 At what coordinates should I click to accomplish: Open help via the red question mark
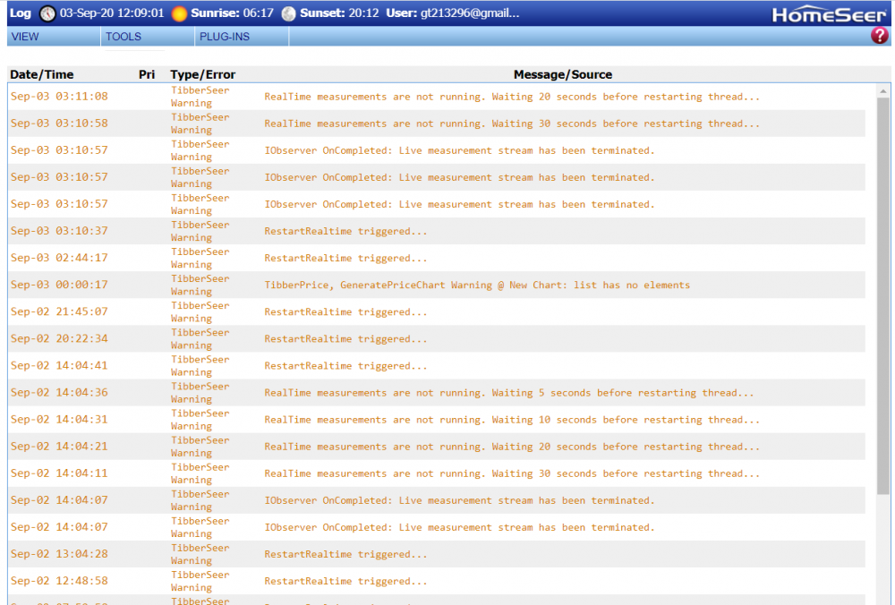[879, 36]
